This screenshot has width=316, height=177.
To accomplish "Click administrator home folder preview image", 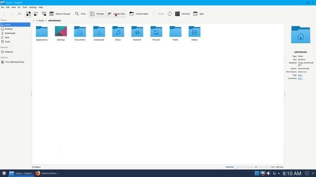I will pos(301,34).
